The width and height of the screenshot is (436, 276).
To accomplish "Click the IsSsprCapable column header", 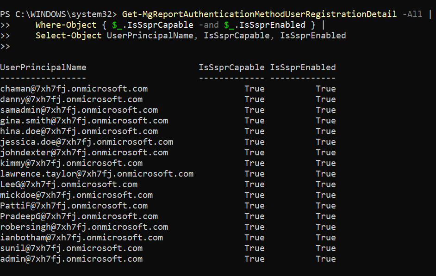I will click(x=231, y=67).
